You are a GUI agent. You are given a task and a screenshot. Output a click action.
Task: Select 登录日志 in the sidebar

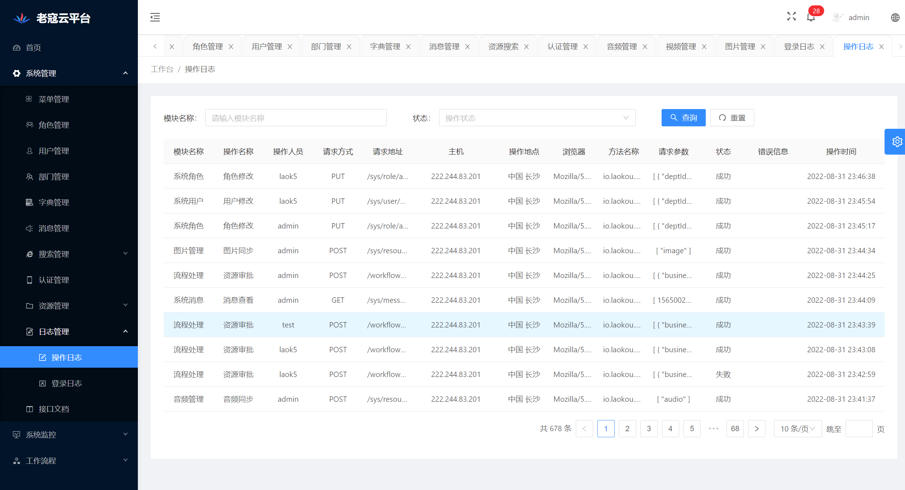67,383
